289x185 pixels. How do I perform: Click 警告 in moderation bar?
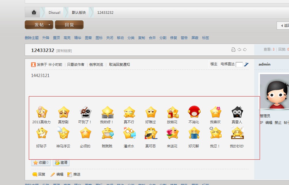coord(184,38)
